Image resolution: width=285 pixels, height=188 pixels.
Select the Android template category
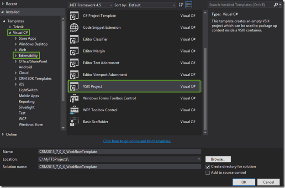click(x=25, y=67)
